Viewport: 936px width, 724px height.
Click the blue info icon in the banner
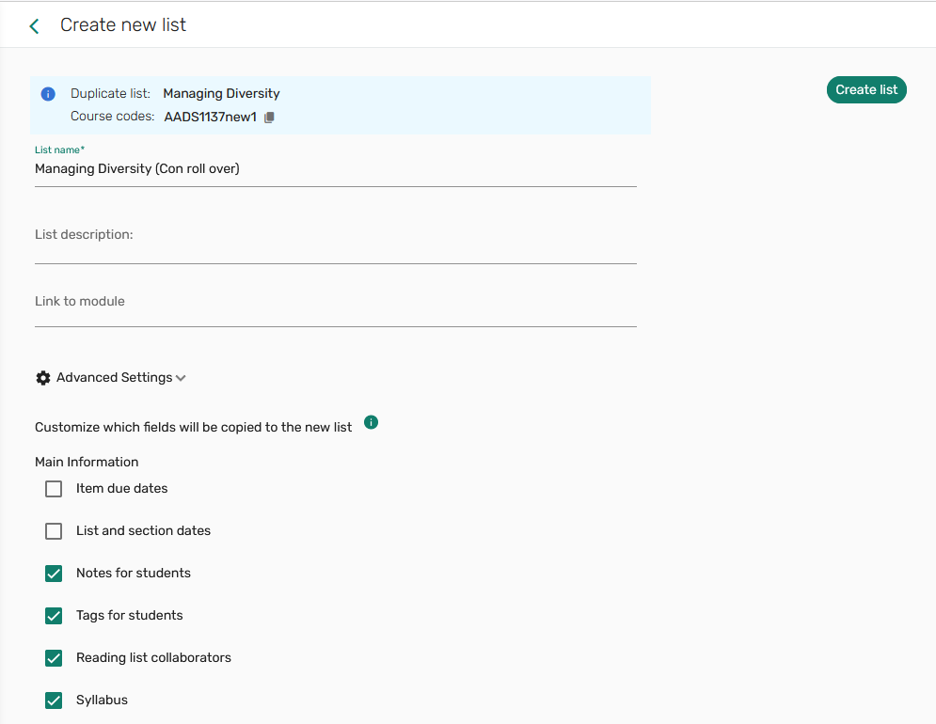point(48,93)
